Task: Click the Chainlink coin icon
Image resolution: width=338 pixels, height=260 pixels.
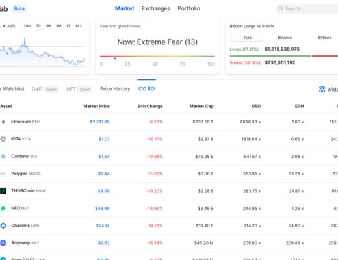Action: 3,226
